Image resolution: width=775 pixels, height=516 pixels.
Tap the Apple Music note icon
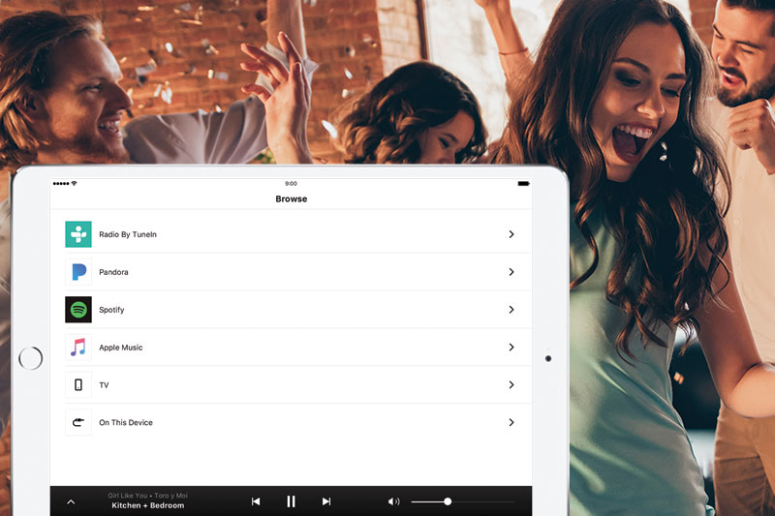pos(78,348)
